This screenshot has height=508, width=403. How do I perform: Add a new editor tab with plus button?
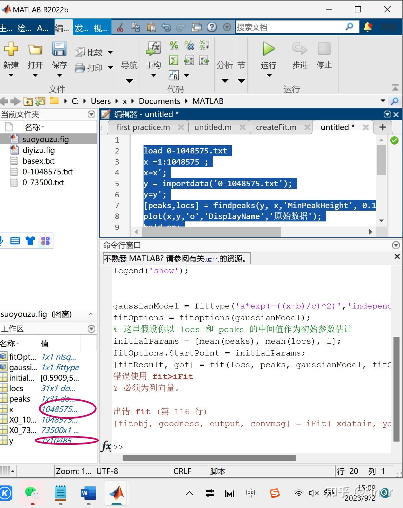coord(383,127)
